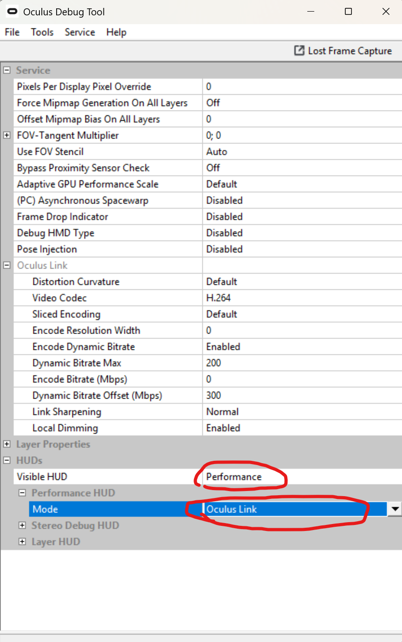Open the Tools menu

42,32
